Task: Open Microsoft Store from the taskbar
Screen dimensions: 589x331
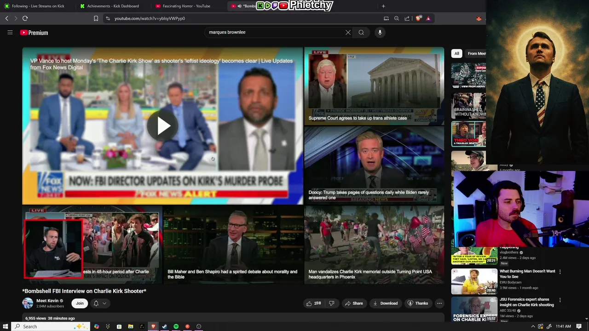Action: click(119, 326)
